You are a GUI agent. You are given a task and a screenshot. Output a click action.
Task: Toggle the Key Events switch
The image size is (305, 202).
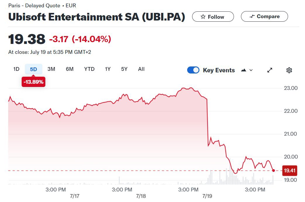[193, 70]
